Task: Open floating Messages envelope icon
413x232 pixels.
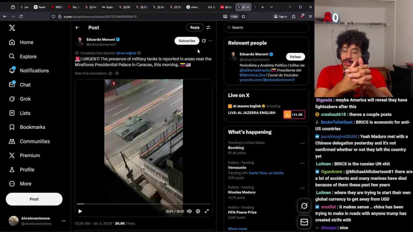Action: [x=304, y=222]
